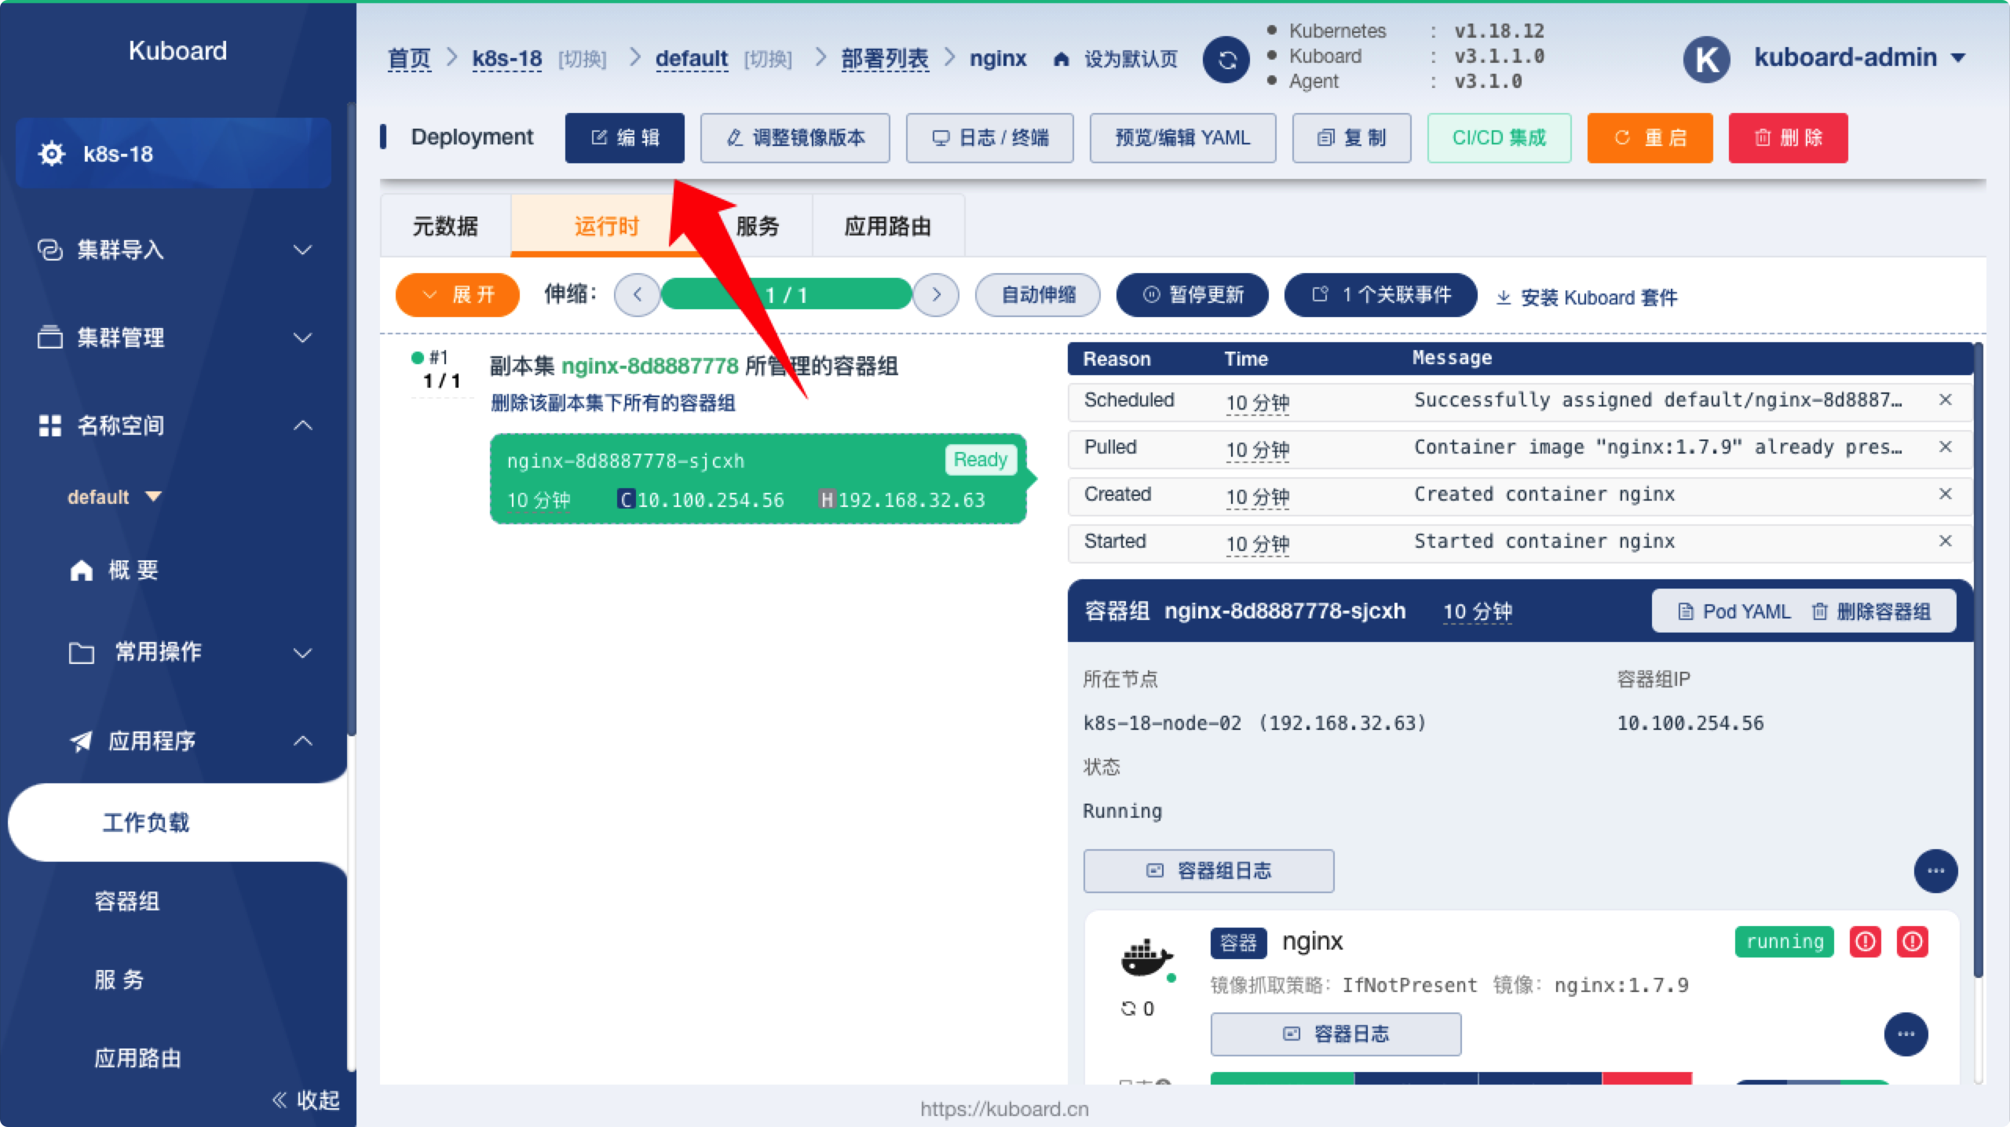Toggle 暂停更新 (Pause Update) button
Image resolution: width=2010 pixels, height=1127 pixels.
tap(1193, 295)
